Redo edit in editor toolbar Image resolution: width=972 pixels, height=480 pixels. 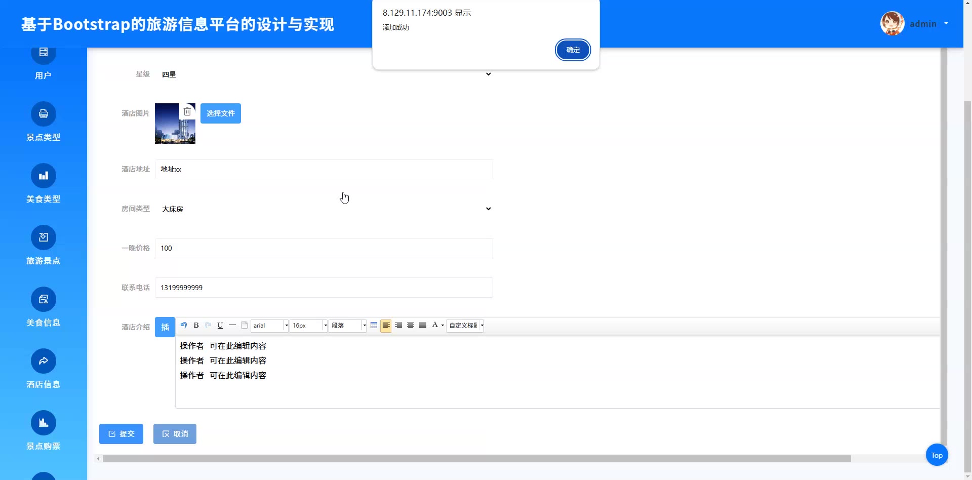[208, 325]
